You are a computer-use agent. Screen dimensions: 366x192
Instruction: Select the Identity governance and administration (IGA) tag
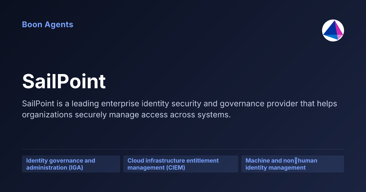[x=71, y=164]
